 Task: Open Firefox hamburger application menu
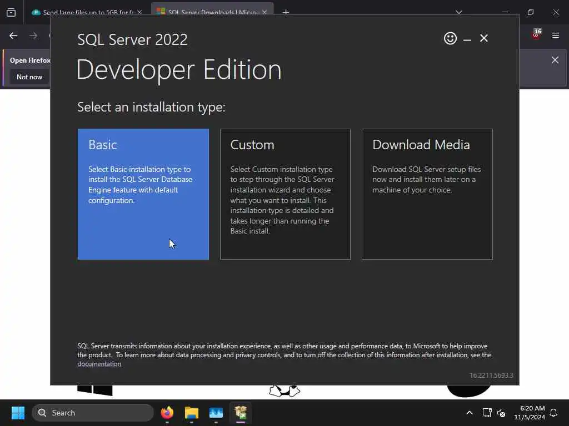(556, 35)
